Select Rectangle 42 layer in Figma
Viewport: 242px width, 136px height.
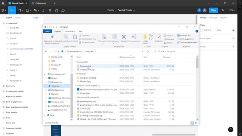click(16, 33)
